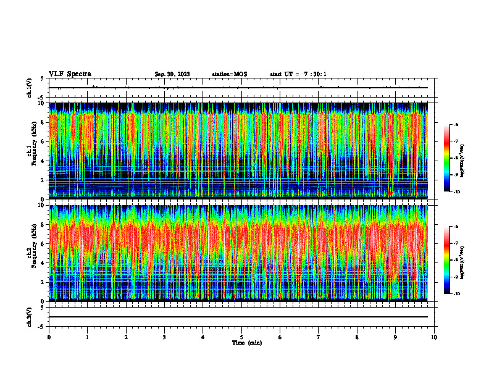The image size is (489, 378).
Task: Click the "Time (min)" axis label
Action: [x=247, y=343]
